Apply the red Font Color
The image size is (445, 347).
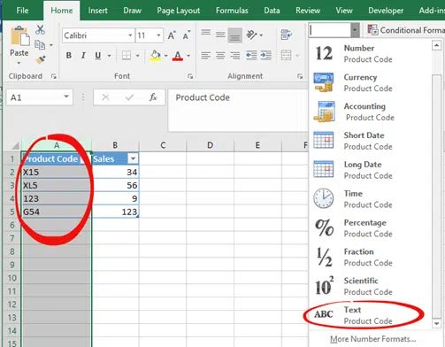[178, 55]
